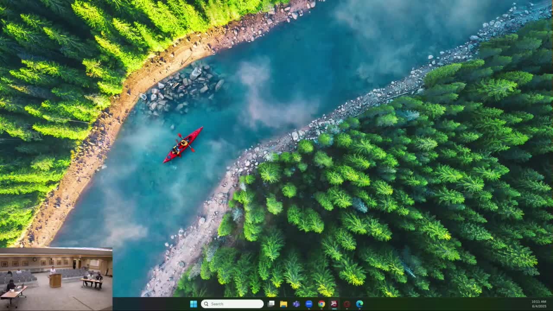This screenshot has height=311, width=553.
Task: Click the speaker at the podium in video
Action: (53, 270)
